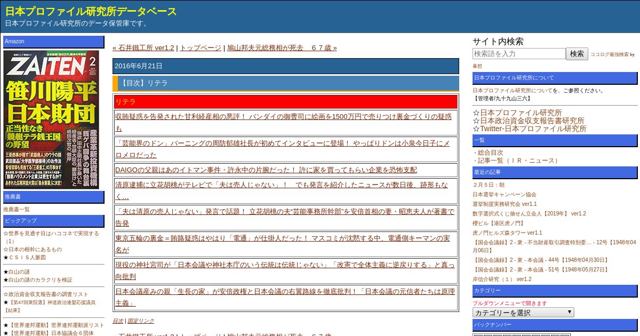Open recent article ２月５日：朝
Image resolution: width=640 pixels, height=336 pixels.
click(x=489, y=185)
